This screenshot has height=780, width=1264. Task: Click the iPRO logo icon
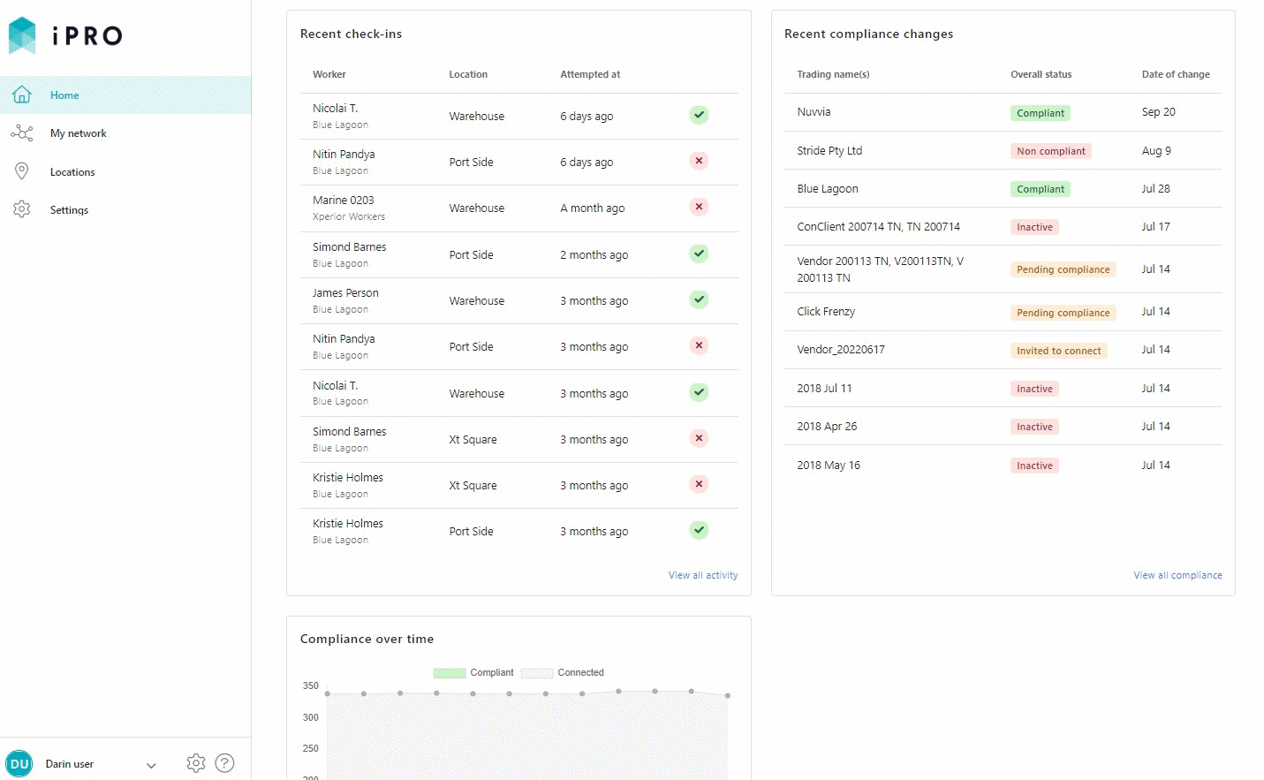[x=22, y=35]
